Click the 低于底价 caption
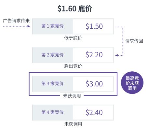This screenshot has width=147, height=128. 73,38
